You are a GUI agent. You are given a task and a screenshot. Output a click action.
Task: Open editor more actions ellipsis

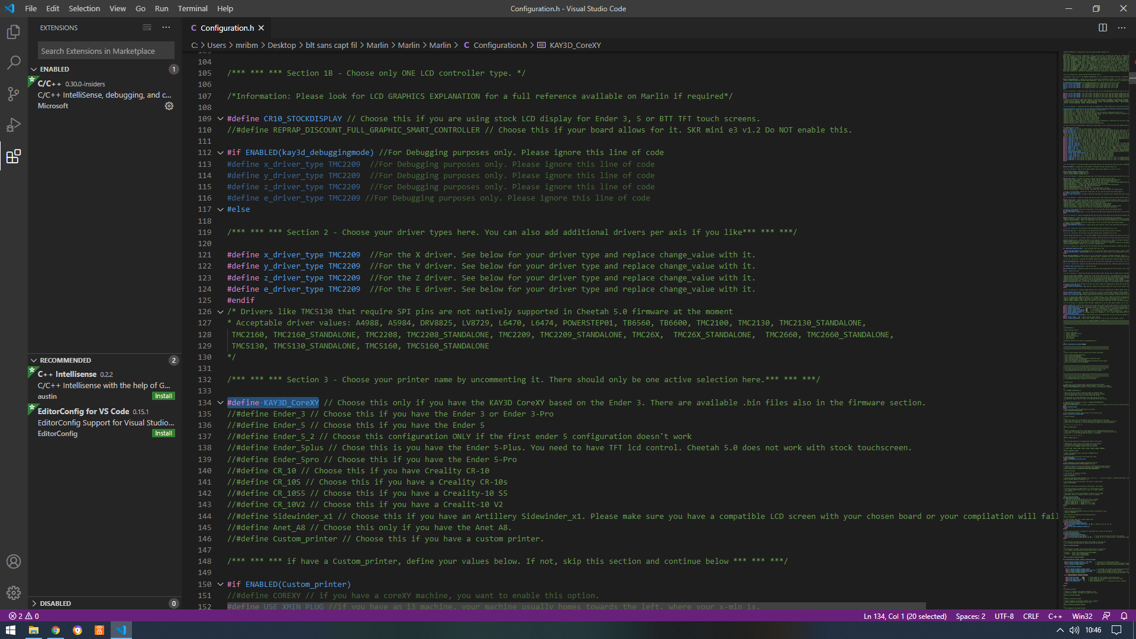pyautogui.click(x=1122, y=28)
